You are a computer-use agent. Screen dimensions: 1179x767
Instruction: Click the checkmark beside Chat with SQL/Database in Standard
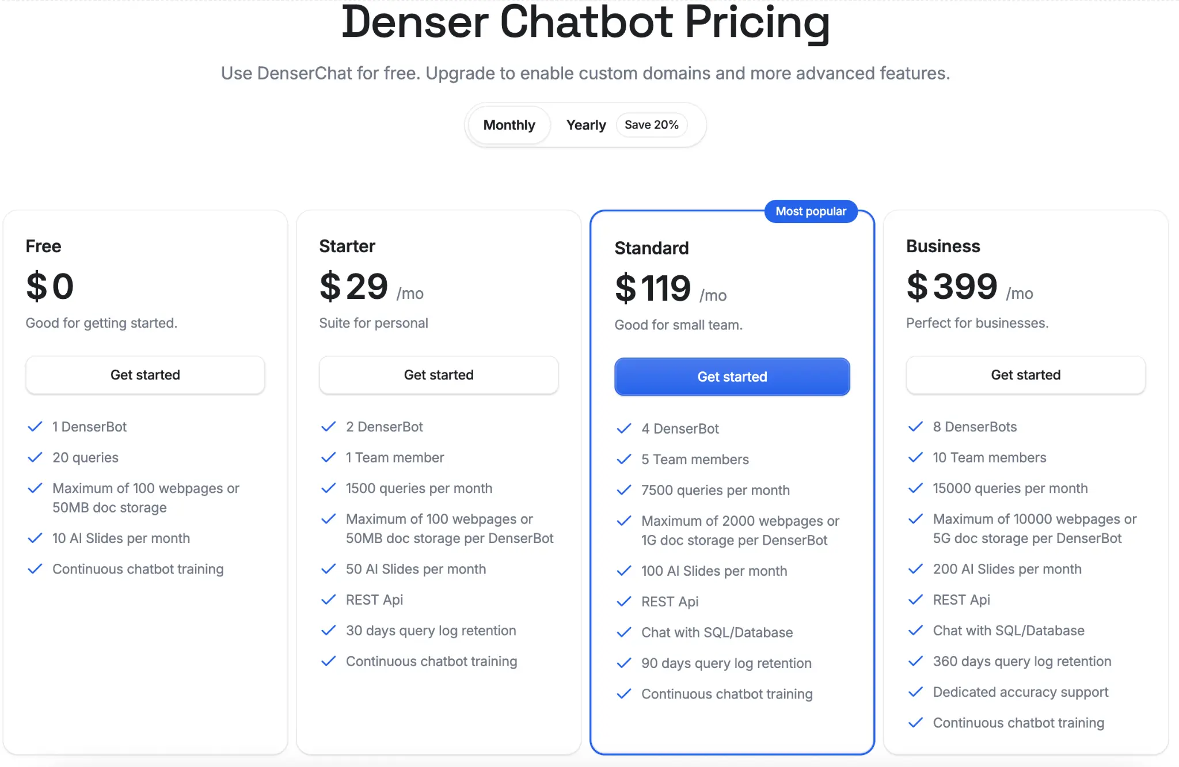click(x=623, y=632)
